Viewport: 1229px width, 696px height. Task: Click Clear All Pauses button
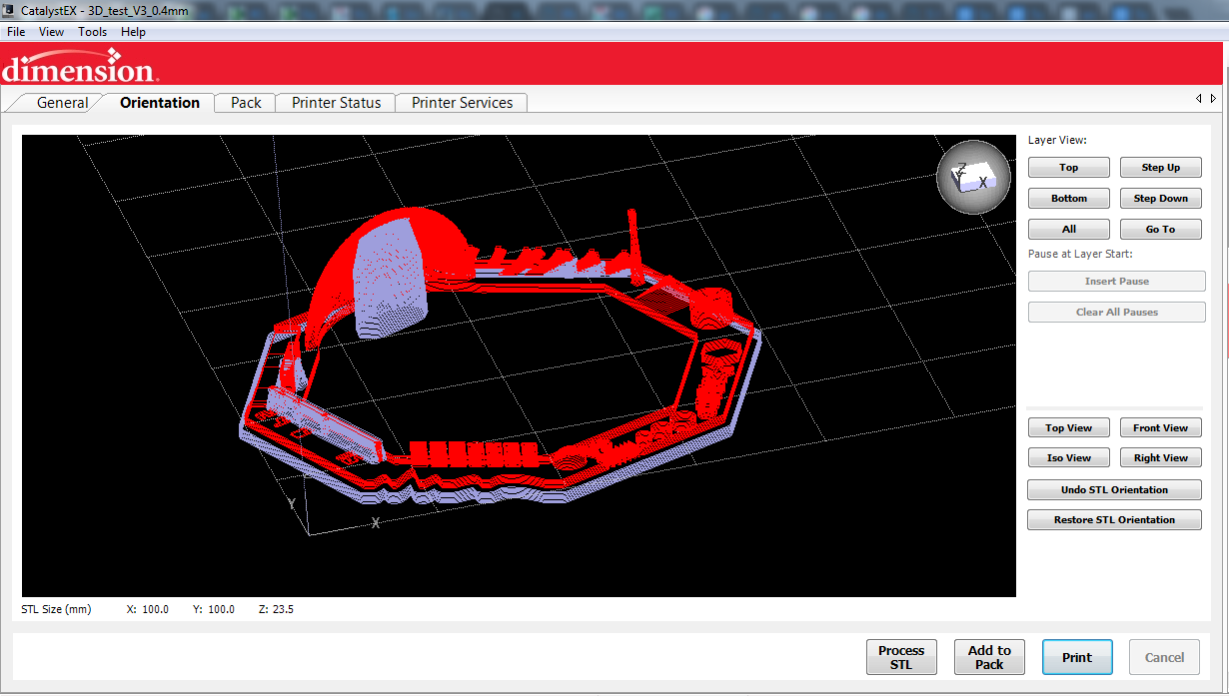(x=1117, y=313)
